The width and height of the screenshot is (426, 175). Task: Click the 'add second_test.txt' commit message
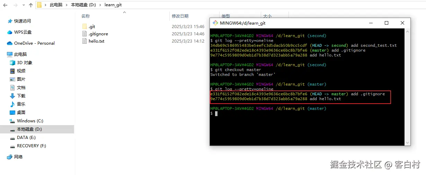[x=374, y=45]
